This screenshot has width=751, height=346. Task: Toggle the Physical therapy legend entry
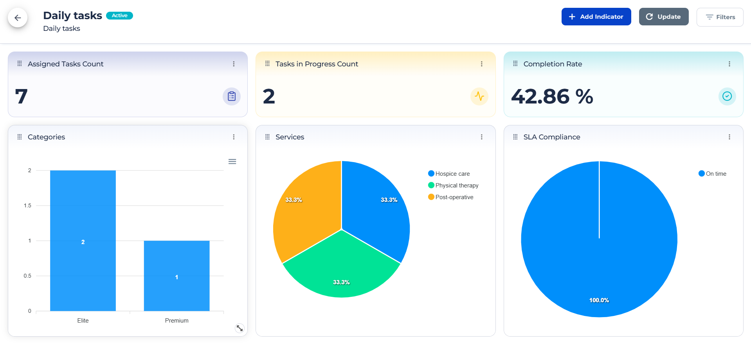pyautogui.click(x=453, y=185)
